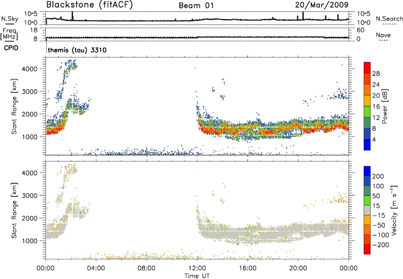
Task: Click the date "20/Mar/2009"
Action: (x=321, y=5)
